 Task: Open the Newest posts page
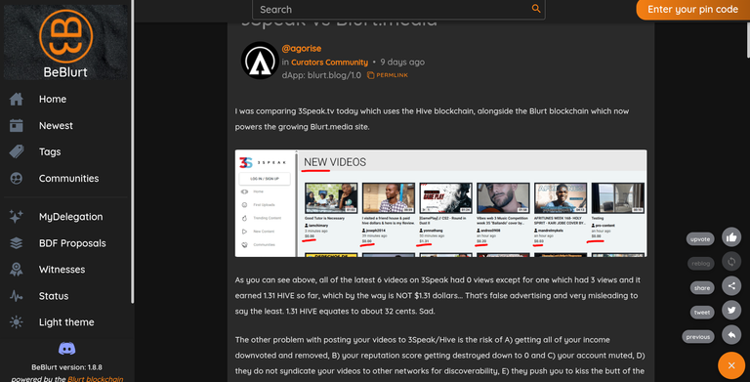tap(56, 125)
